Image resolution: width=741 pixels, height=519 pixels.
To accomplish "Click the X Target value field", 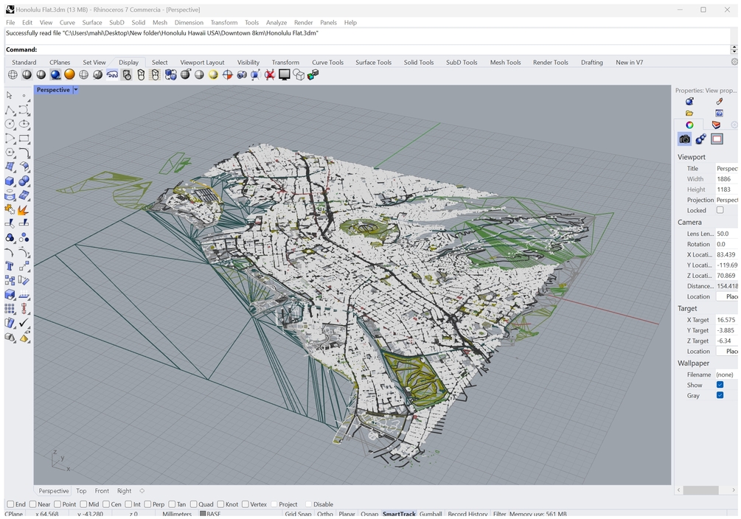I will (x=727, y=320).
